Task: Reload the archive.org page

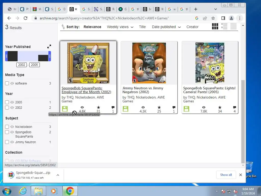Action: pyautogui.click(x=25, y=18)
